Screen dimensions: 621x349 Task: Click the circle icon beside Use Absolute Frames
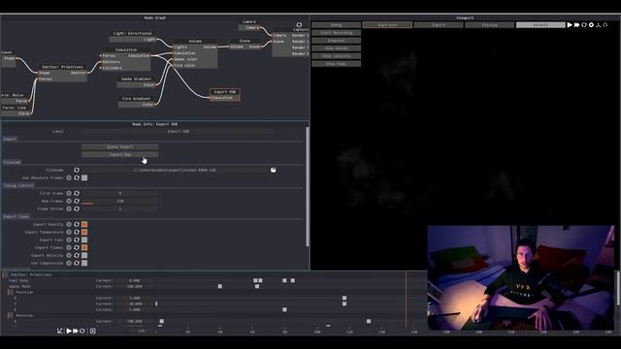tap(69, 178)
